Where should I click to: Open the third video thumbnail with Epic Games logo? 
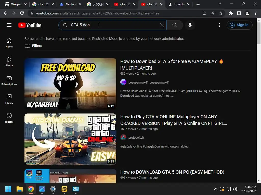(70, 176)
